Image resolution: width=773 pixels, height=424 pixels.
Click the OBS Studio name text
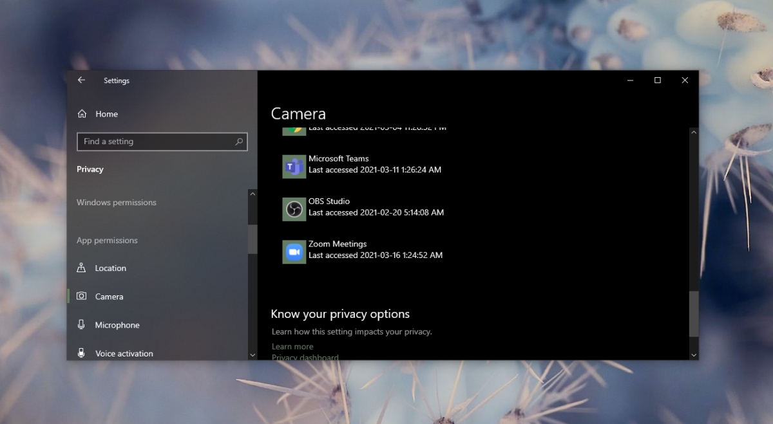pos(329,201)
